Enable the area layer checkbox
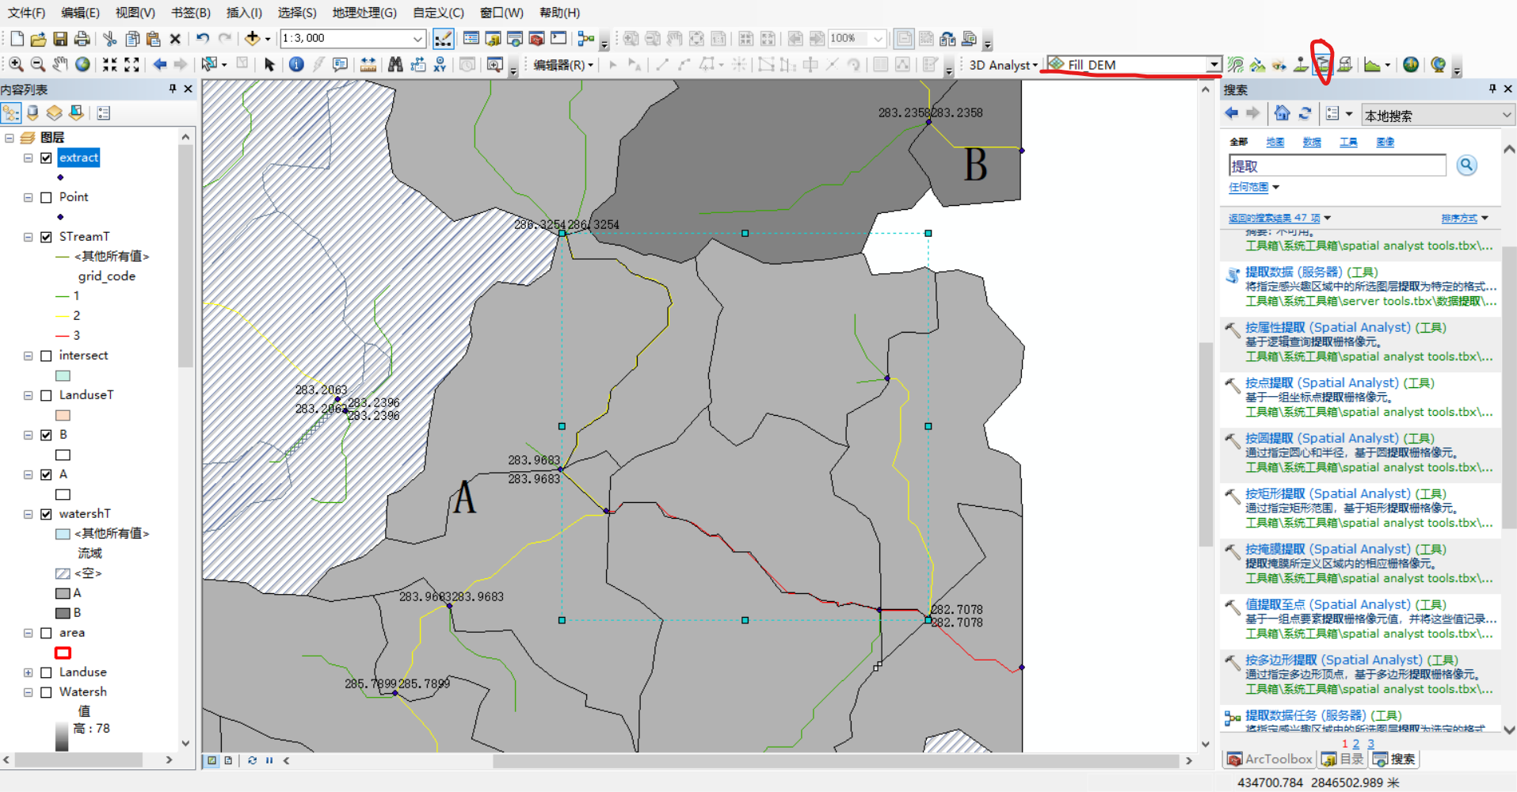Image resolution: width=1517 pixels, height=792 pixels. [x=46, y=633]
